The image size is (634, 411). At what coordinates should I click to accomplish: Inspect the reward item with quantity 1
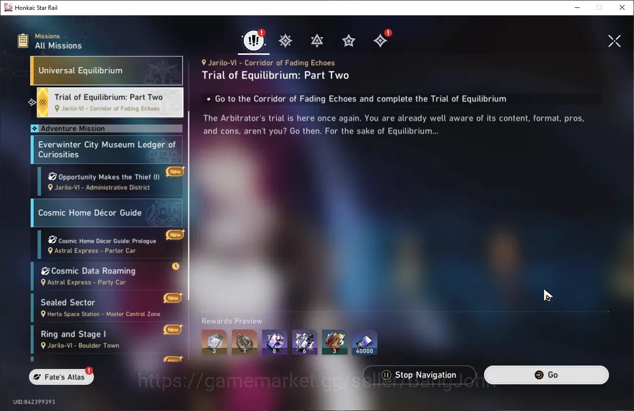point(244,342)
